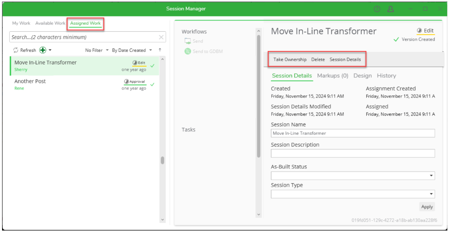Expand the As-Built Status combo box
This screenshot has height=233, width=449.
coord(431,176)
